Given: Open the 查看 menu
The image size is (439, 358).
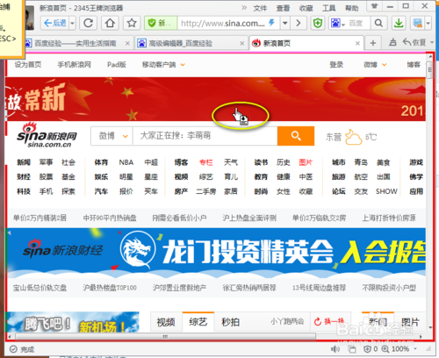Looking at the screenshot, I should 283,8.
